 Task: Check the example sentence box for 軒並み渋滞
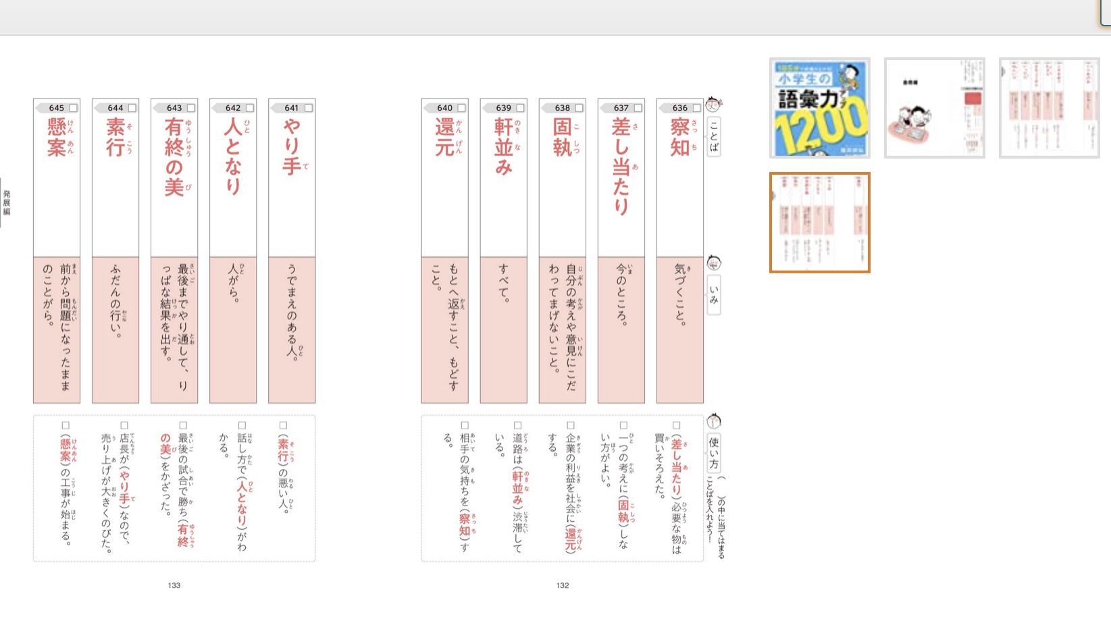click(517, 425)
